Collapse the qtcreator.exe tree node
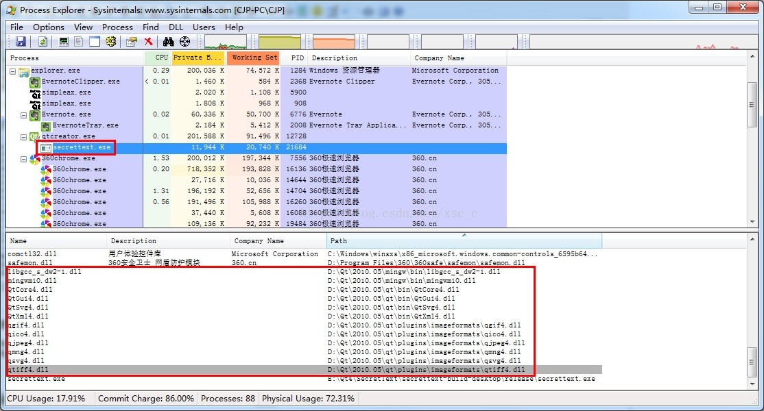 coord(23,137)
